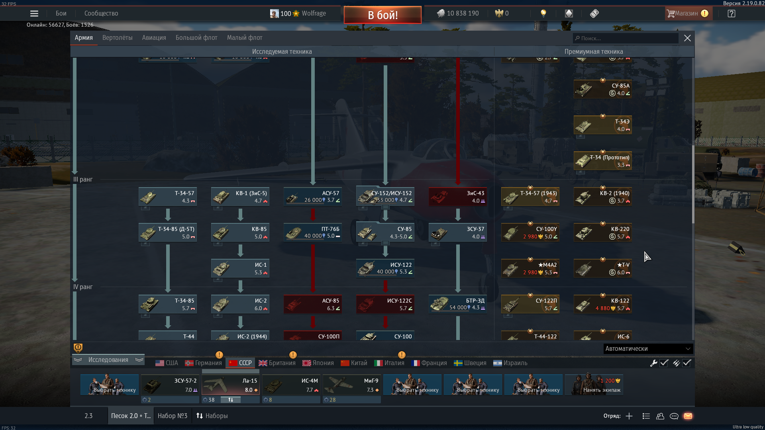Screen dimensions: 765x430
Task: Open the Автоматически dropdown
Action: pyautogui.click(x=648, y=349)
